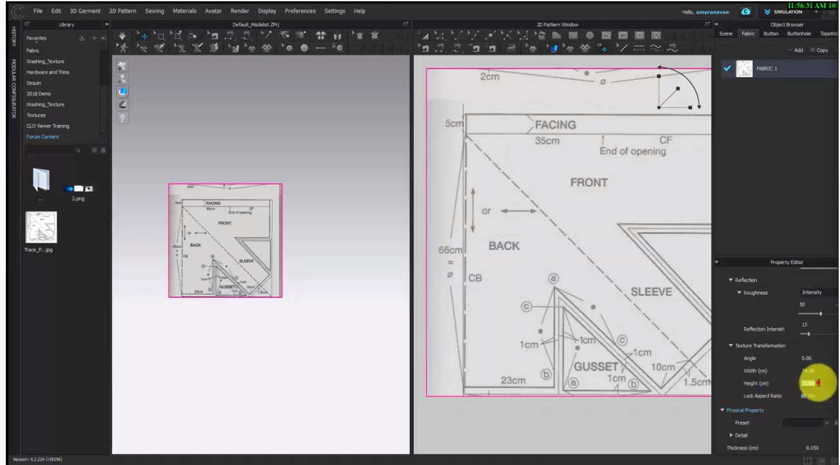Collapse the Library panel header arrow
Image resolution: width=840 pixels, height=465 pixels.
coord(106,24)
